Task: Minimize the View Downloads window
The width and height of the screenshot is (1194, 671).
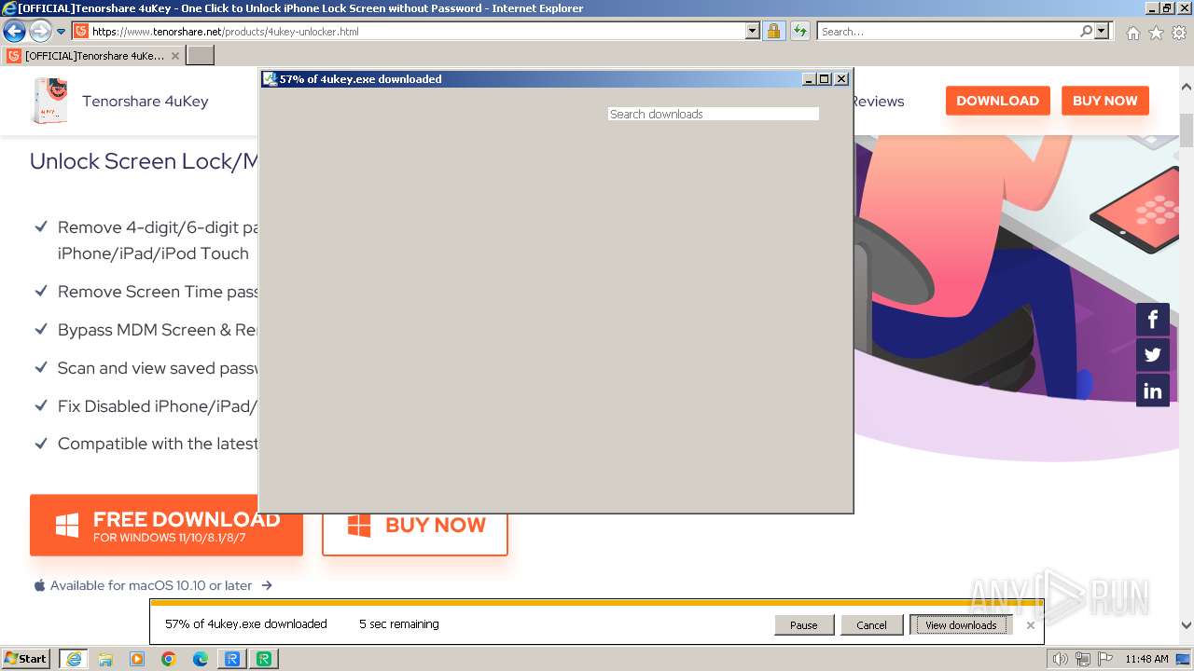Action: 809,79
